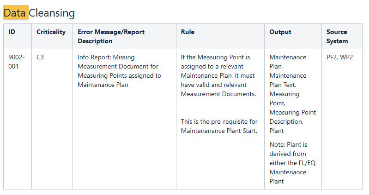Select the Criticality column header
The width and height of the screenshot is (369, 195).
point(51,32)
